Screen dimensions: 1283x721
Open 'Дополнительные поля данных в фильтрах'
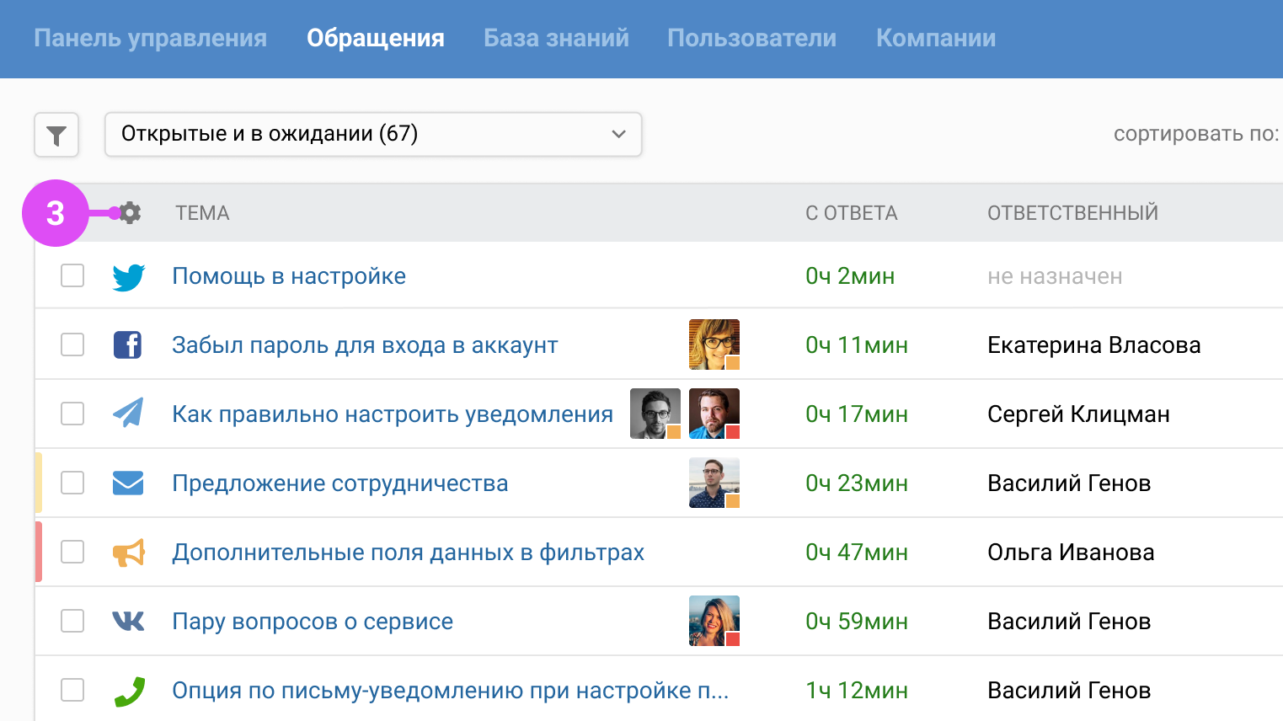(x=409, y=552)
